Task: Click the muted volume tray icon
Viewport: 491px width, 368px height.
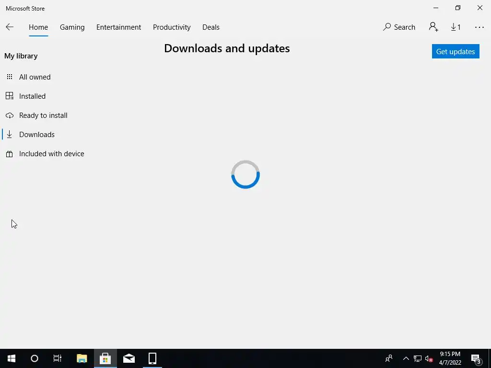Action: click(429, 358)
